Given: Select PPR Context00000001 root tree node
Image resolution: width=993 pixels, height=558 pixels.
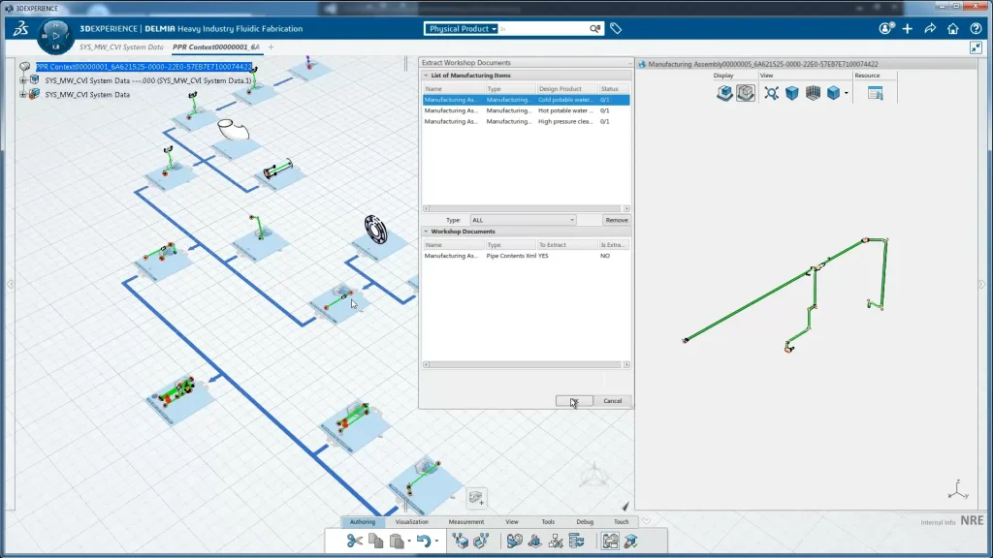Looking at the screenshot, I should pos(144,67).
